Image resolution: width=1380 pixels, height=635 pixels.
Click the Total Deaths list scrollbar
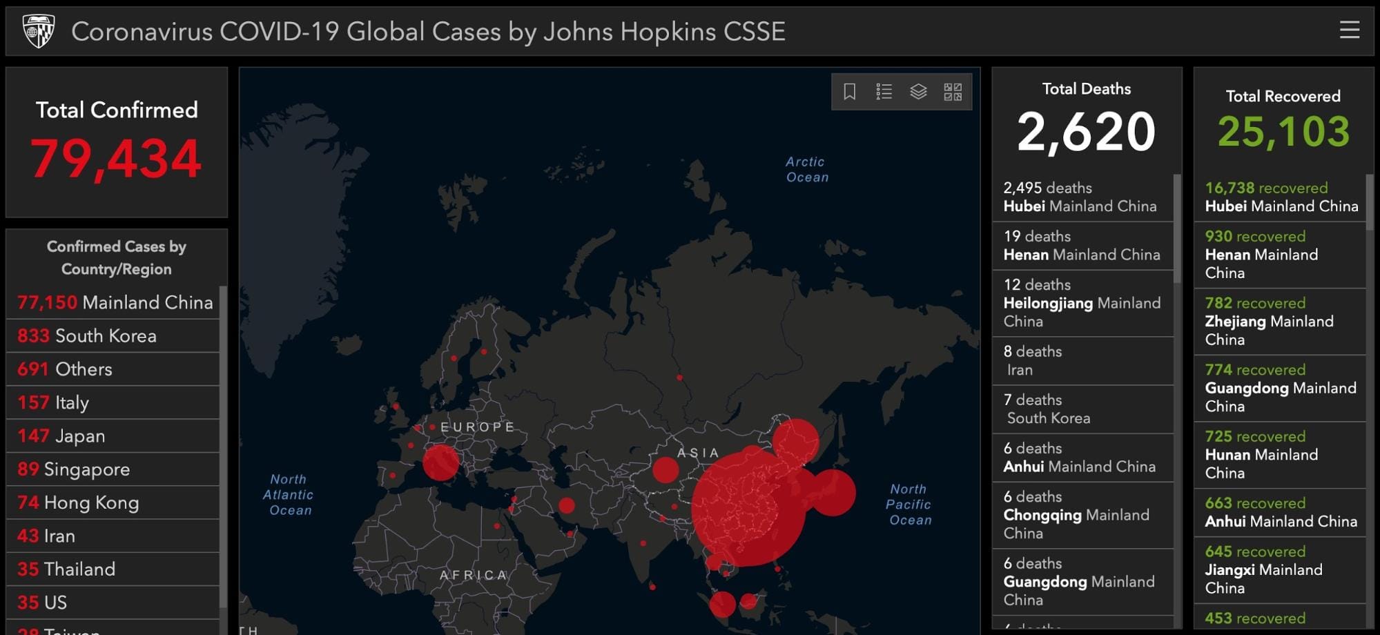pos(1177,228)
